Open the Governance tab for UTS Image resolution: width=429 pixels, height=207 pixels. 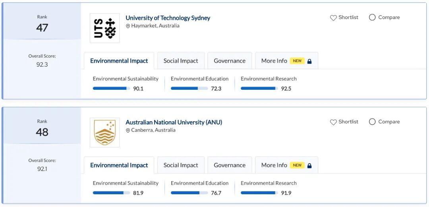(230, 61)
